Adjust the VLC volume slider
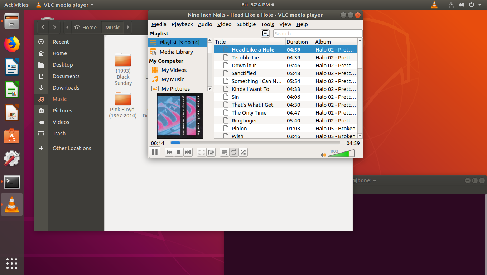487x275 pixels. 341,153
